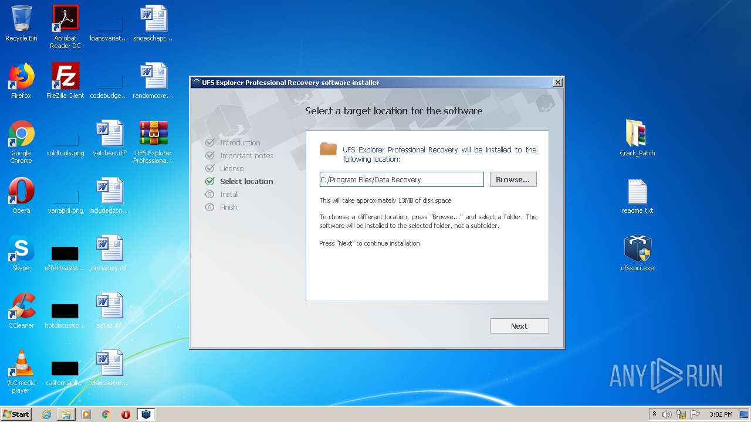The height and width of the screenshot is (422, 751).
Task: Select pmnames.rtf document icon
Action: click(x=109, y=253)
